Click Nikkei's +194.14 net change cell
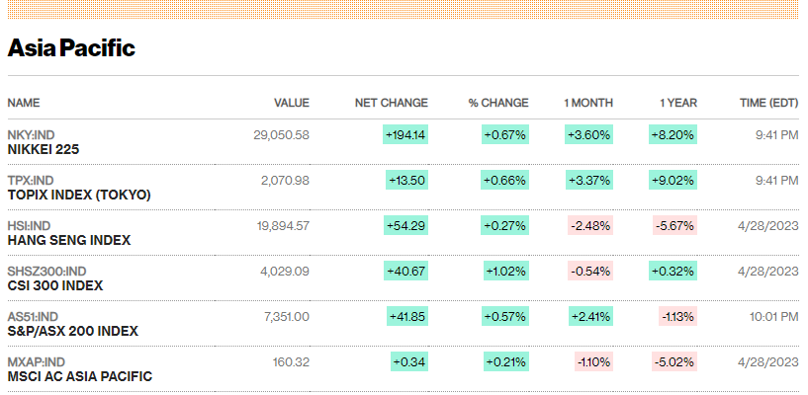 point(405,134)
